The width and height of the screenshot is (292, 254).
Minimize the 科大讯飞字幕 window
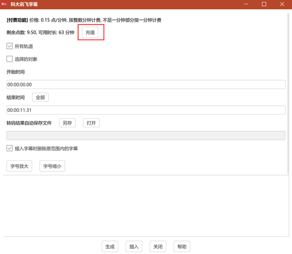pos(246,4)
